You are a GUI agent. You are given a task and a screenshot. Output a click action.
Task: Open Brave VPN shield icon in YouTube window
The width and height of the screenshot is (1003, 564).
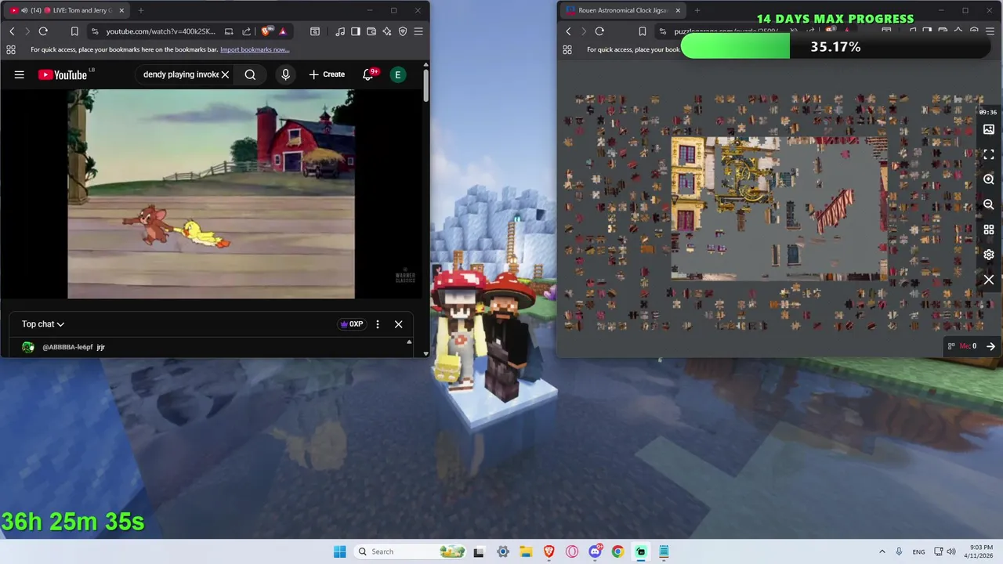click(403, 31)
